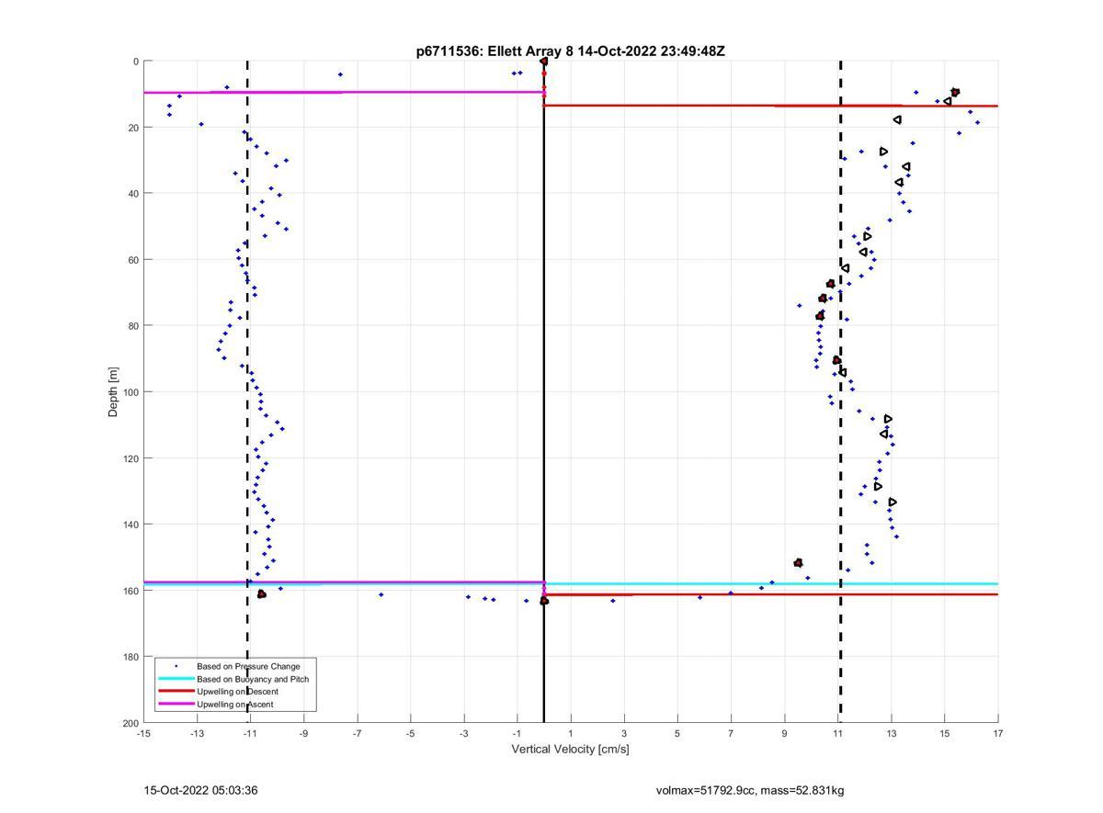Click the x-axis tick label '-1'
The height and width of the screenshot is (813, 1103).
[x=517, y=734]
